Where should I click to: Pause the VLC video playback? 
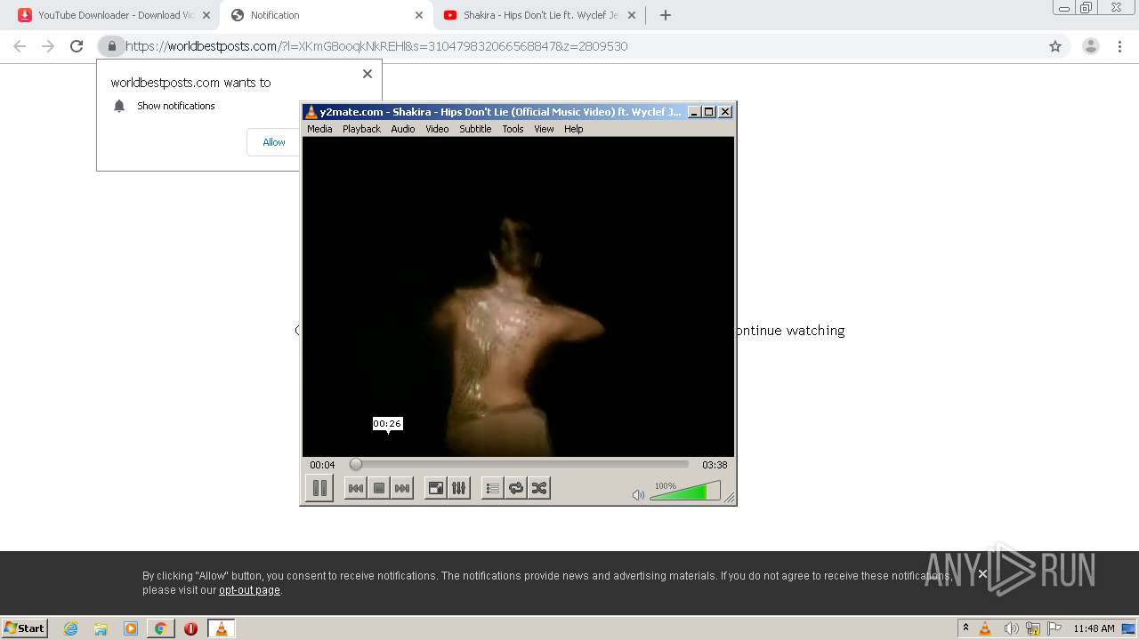click(319, 488)
